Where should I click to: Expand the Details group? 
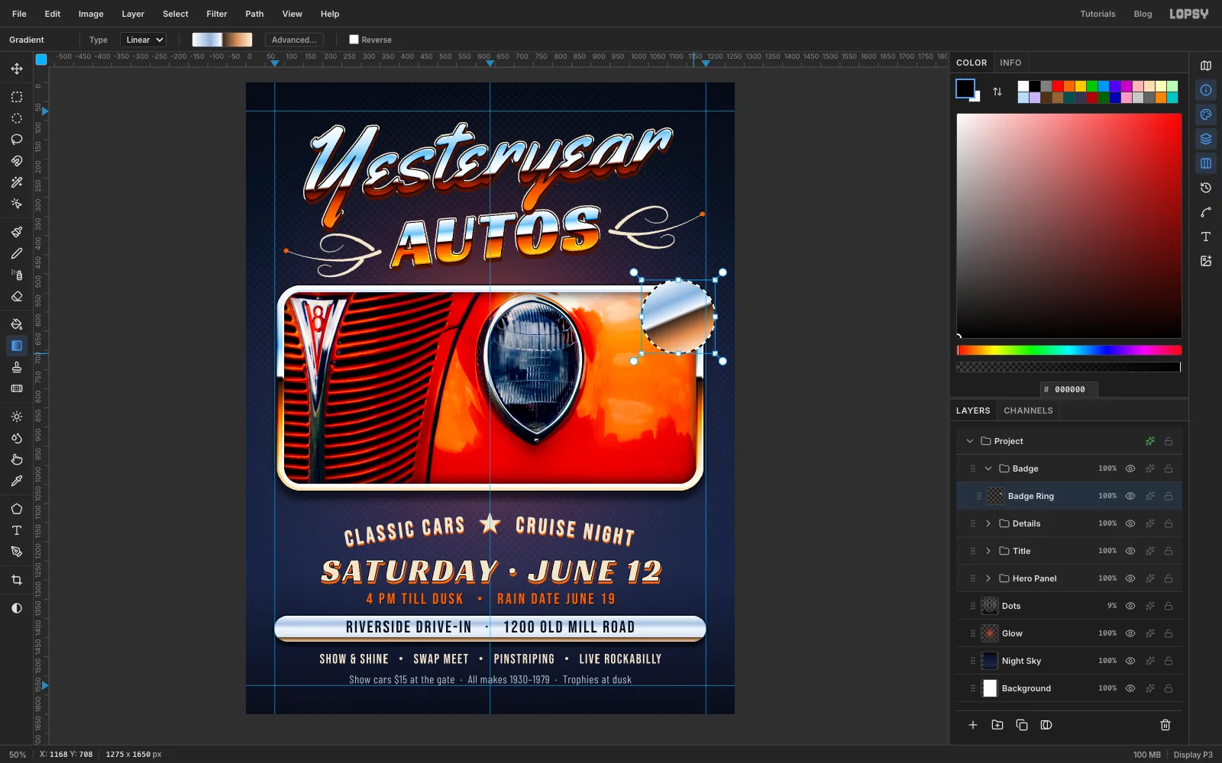(988, 523)
